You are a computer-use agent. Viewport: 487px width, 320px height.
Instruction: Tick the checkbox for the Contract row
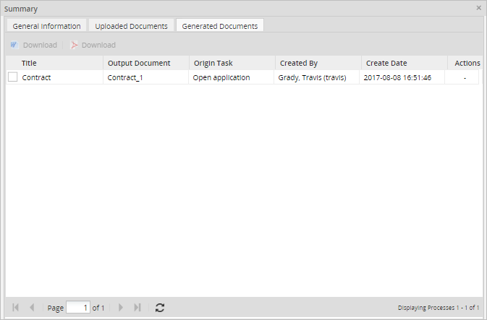(x=13, y=77)
